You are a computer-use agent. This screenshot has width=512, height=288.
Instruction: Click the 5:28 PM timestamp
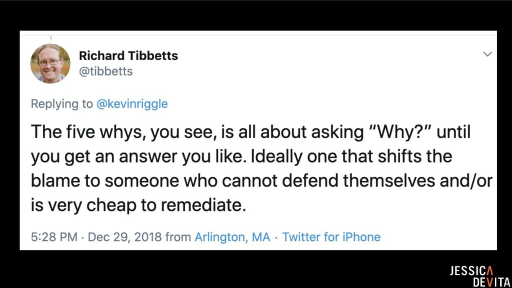(54, 236)
